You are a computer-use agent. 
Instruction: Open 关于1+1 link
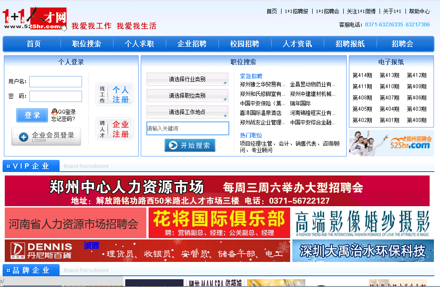coord(392,11)
